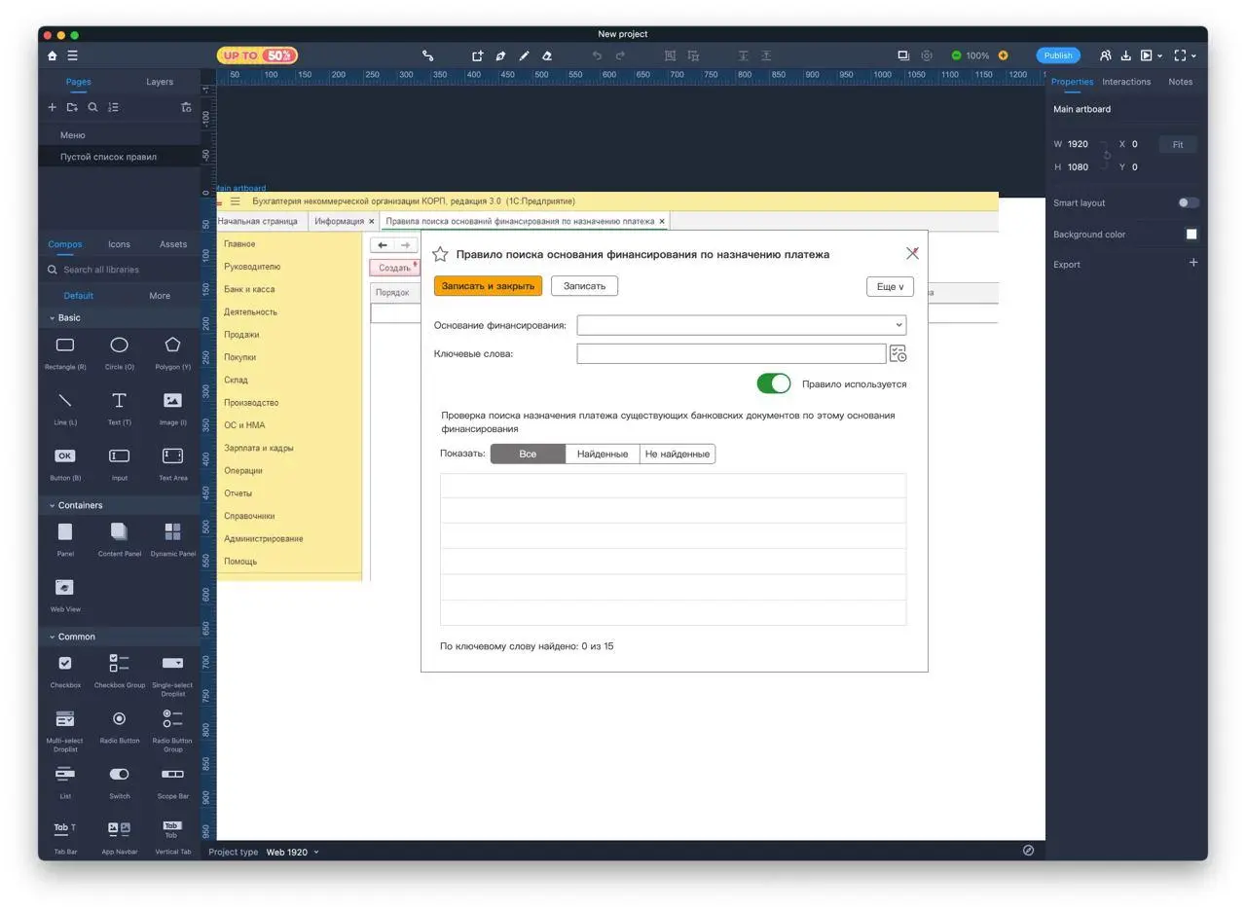Mark rule as favorite with star icon
Screen dimensions: 1246x911
tap(440, 254)
